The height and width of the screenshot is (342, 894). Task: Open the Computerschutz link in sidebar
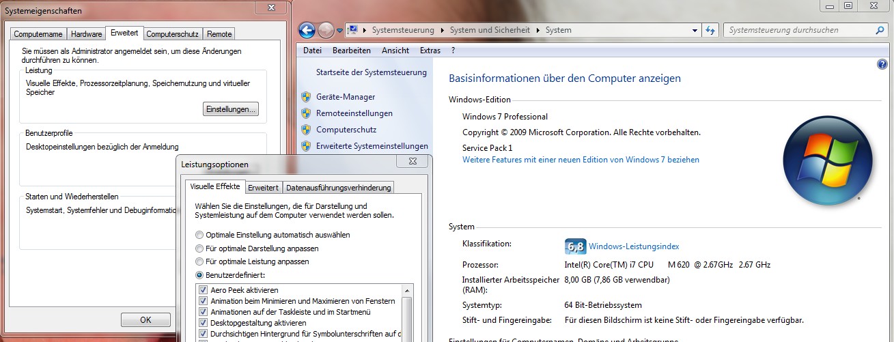click(x=346, y=130)
